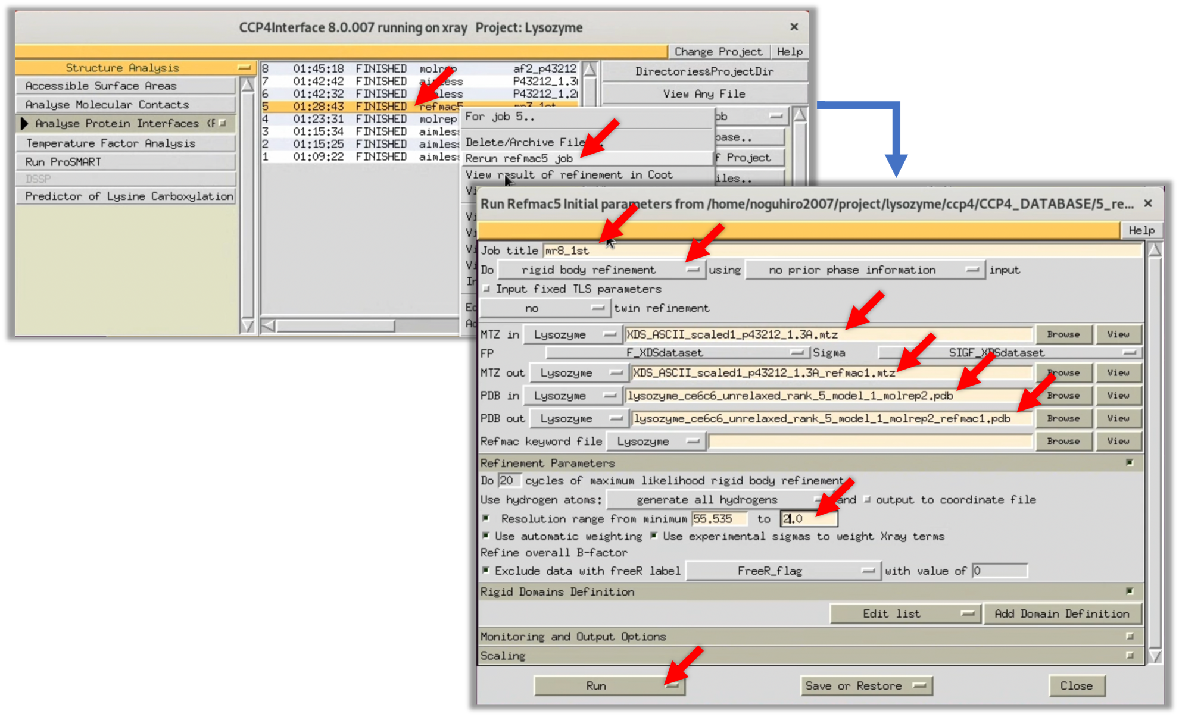1179x717 pixels.
Task: Expand Monitoring and Output Options section
Action: (x=1130, y=636)
